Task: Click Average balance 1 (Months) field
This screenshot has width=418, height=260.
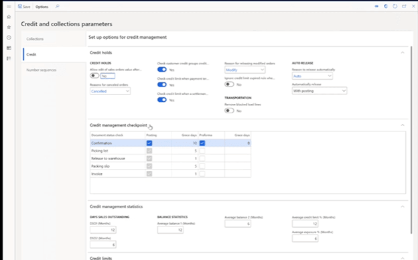Action: click(x=170, y=230)
